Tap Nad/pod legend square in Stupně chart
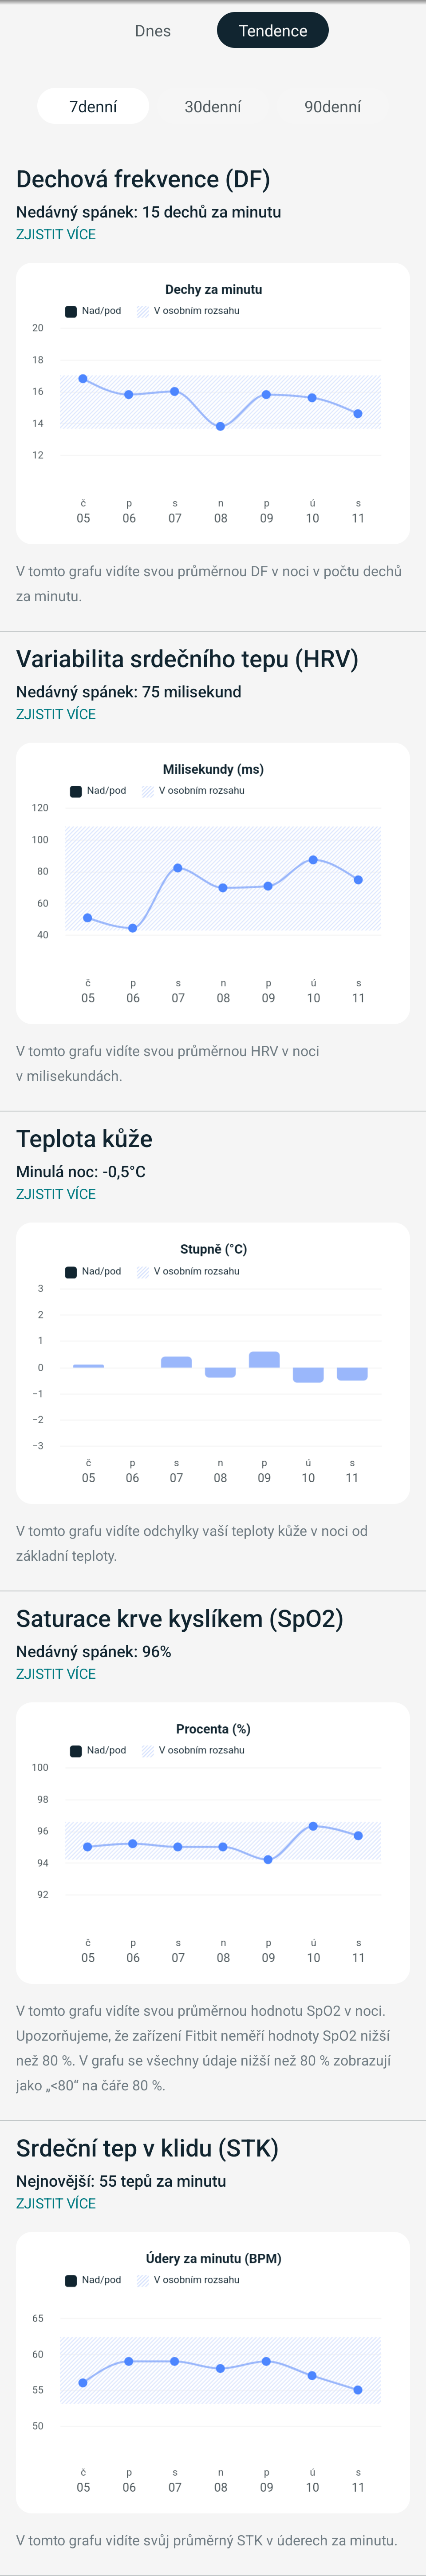 (x=71, y=1272)
